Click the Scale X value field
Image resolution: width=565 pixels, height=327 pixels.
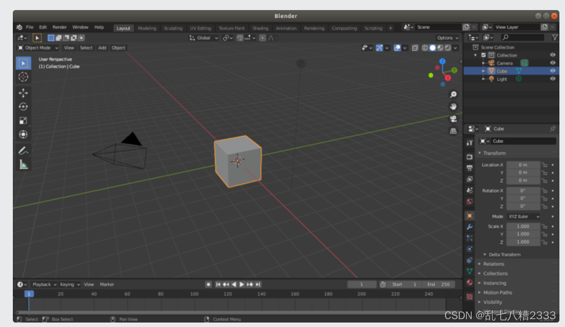pyautogui.click(x=523, y=227)
